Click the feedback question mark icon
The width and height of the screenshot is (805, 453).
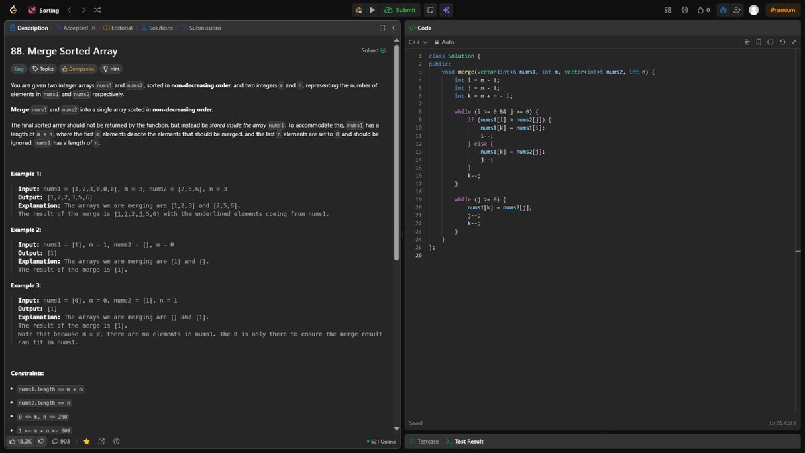[117, 441]
